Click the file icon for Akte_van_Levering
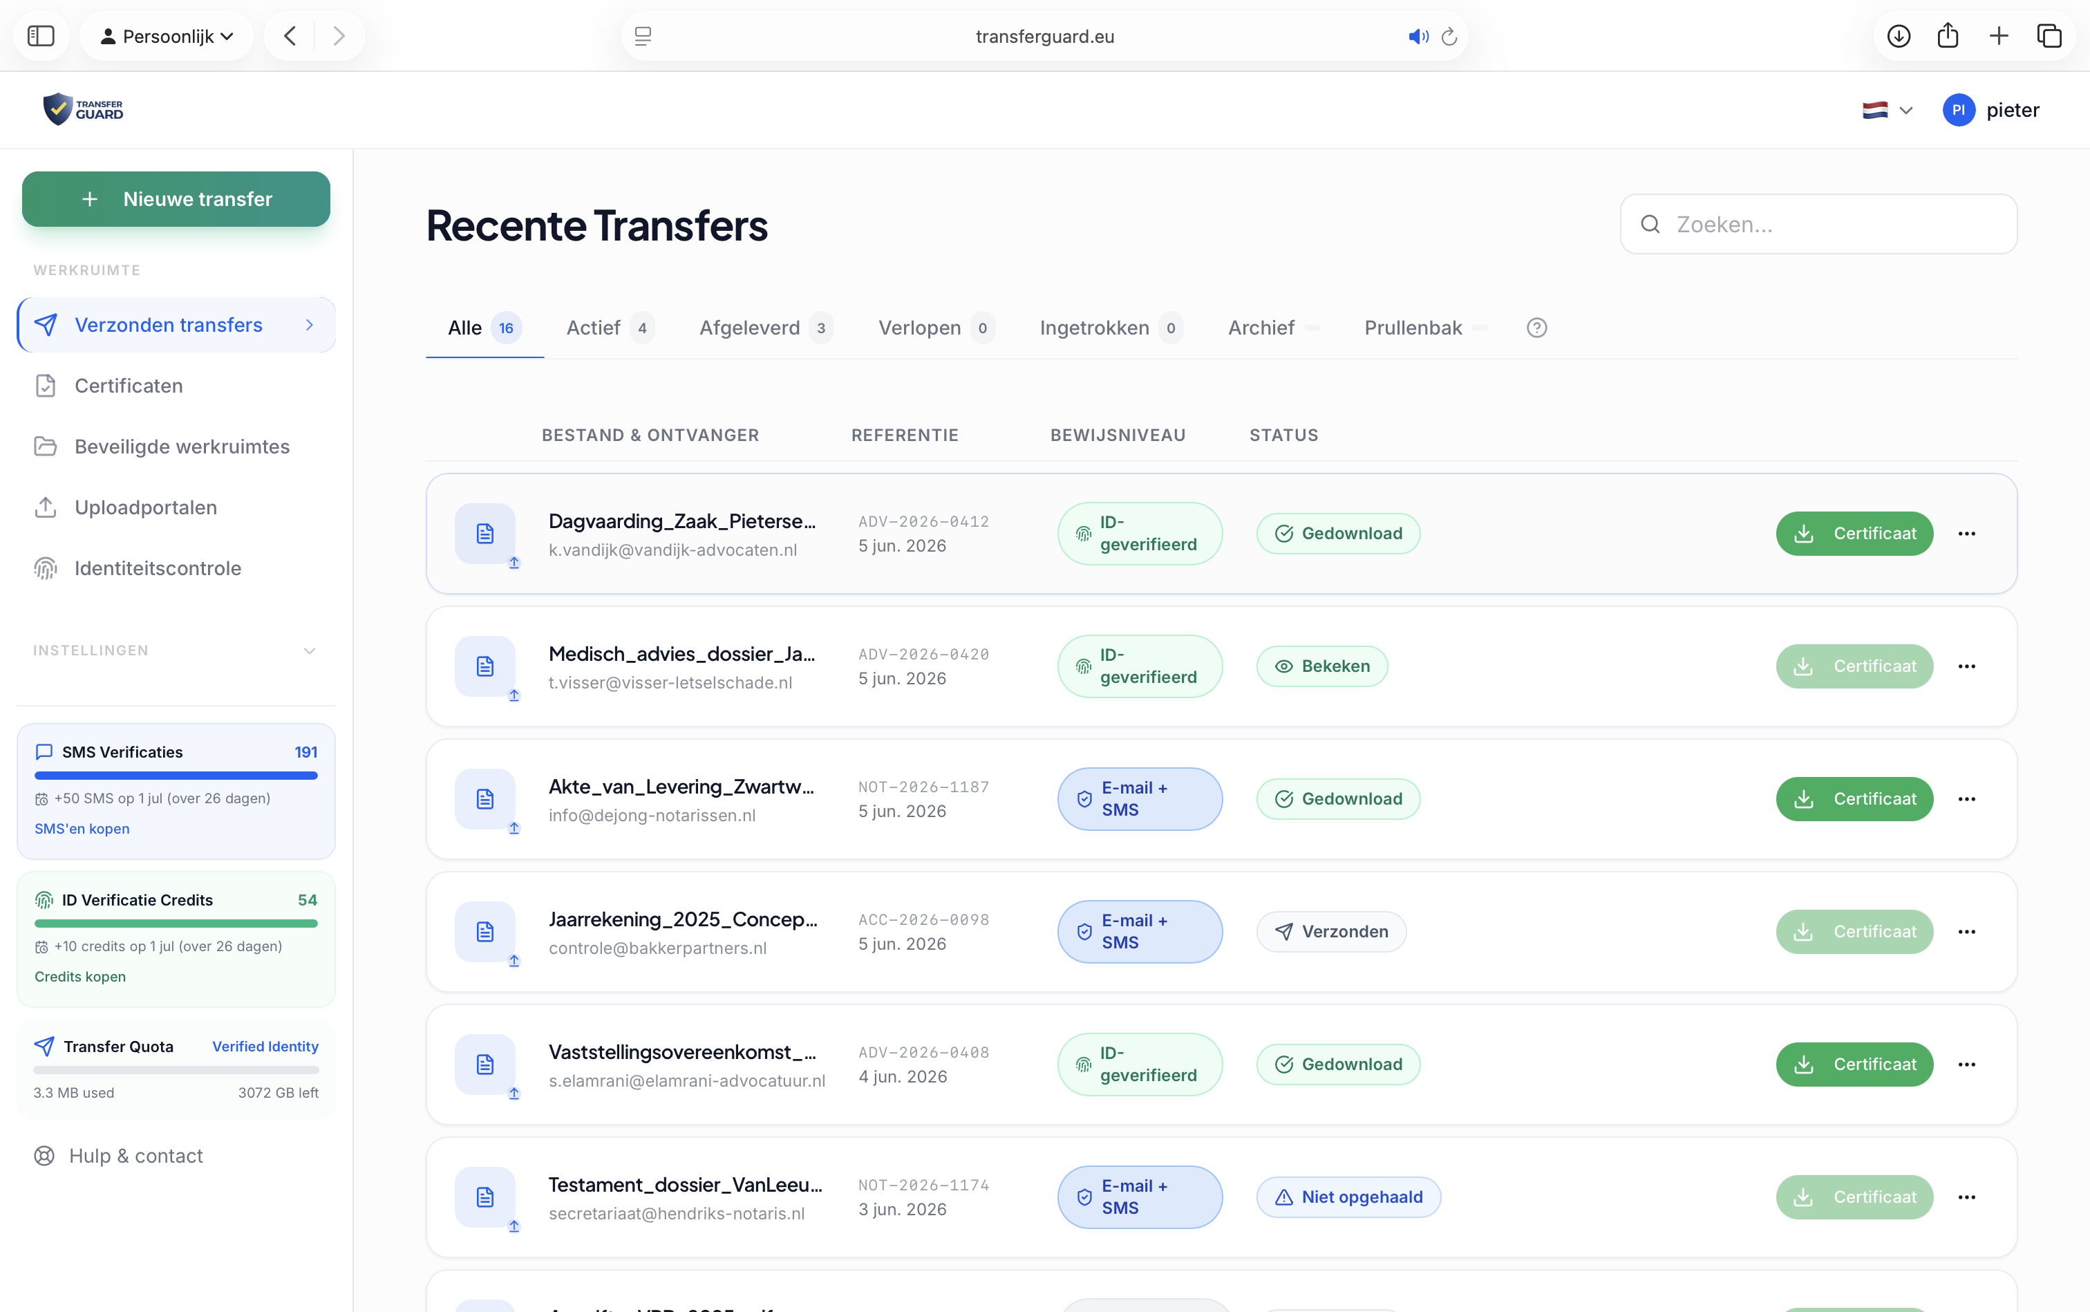The width and height of the screenshot is (2090, 1312). tap(485, 799)
